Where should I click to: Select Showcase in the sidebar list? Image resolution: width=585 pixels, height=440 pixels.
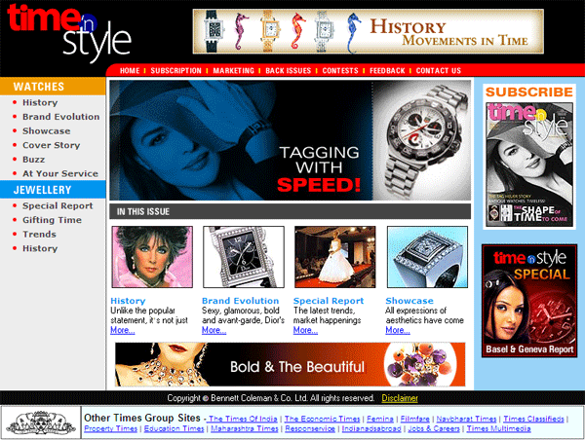coord(46,130)
